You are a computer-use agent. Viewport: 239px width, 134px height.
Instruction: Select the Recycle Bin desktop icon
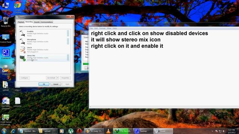click(6, 22)
